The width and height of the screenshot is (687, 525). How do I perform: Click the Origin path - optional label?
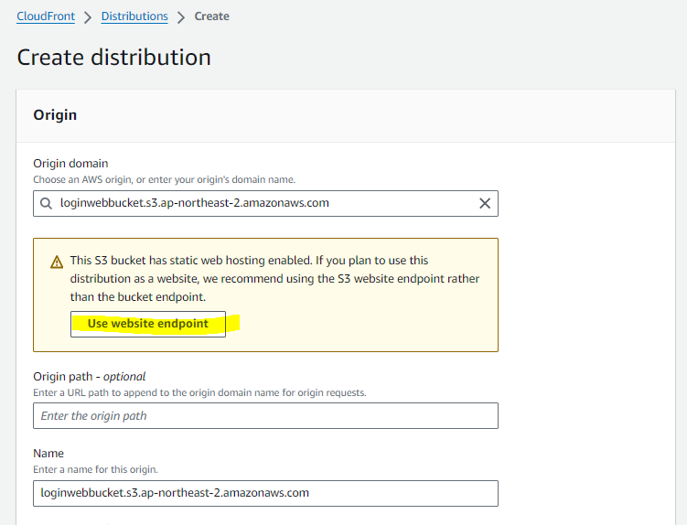(x=90, y=377)
